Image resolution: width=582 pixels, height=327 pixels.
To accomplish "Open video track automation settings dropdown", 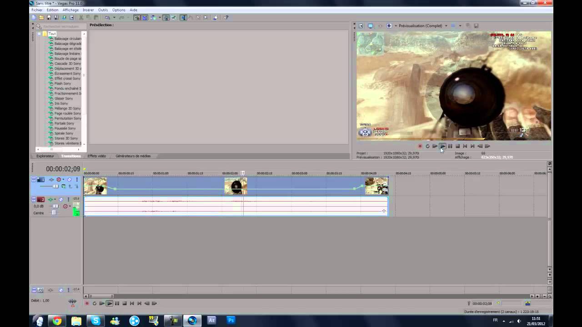I will click(x=64, y=180).
